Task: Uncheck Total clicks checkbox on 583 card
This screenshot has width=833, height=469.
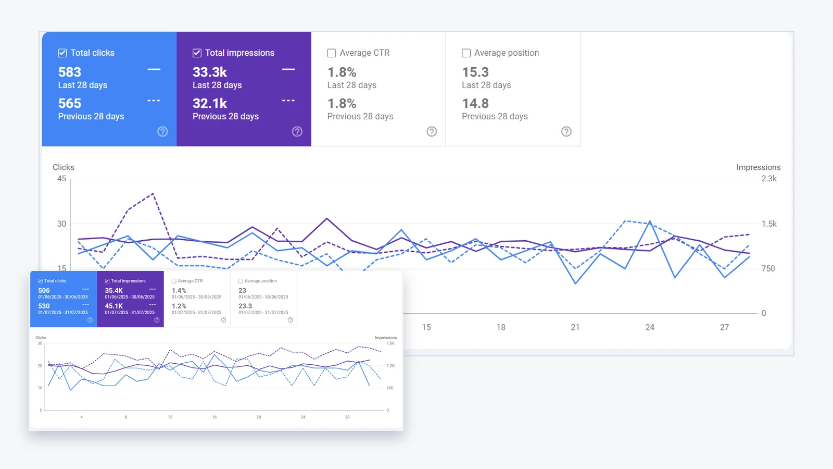Action: click(x=62, y=53)
